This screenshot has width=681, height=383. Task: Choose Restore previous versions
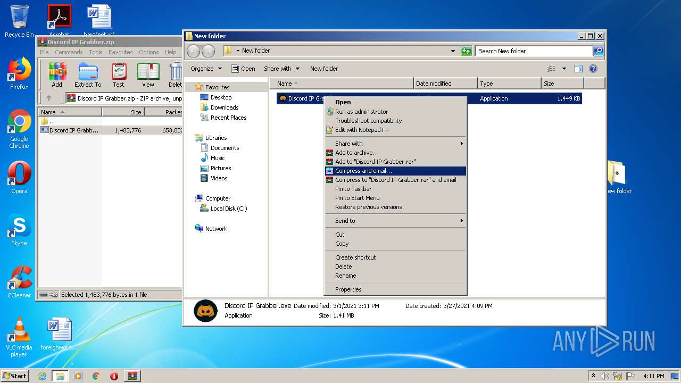click(x=395, y=207)
